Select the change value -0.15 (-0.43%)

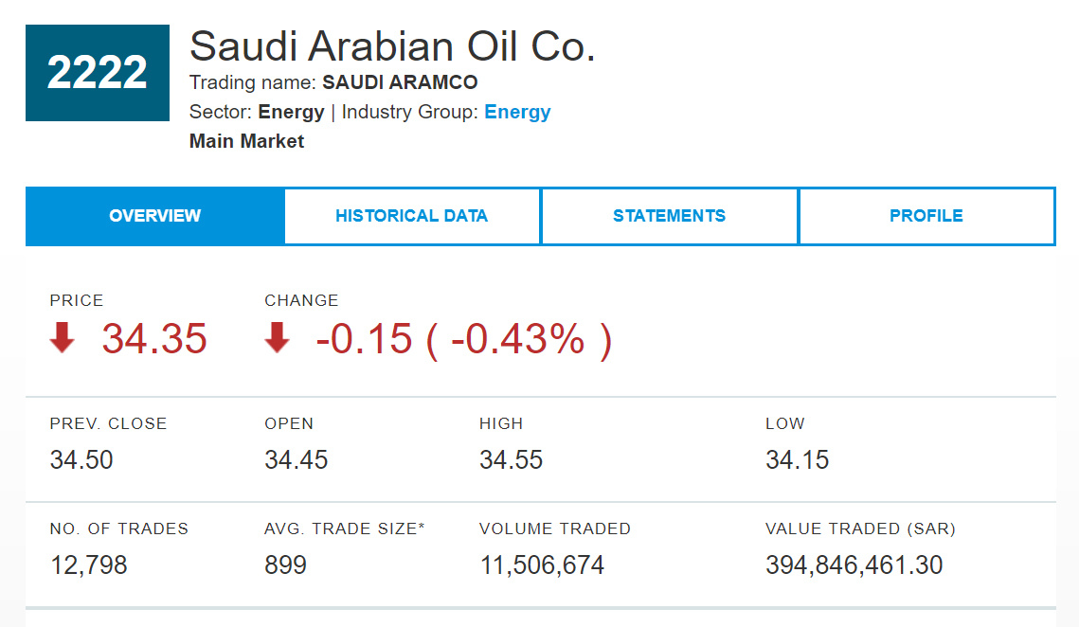463,339
